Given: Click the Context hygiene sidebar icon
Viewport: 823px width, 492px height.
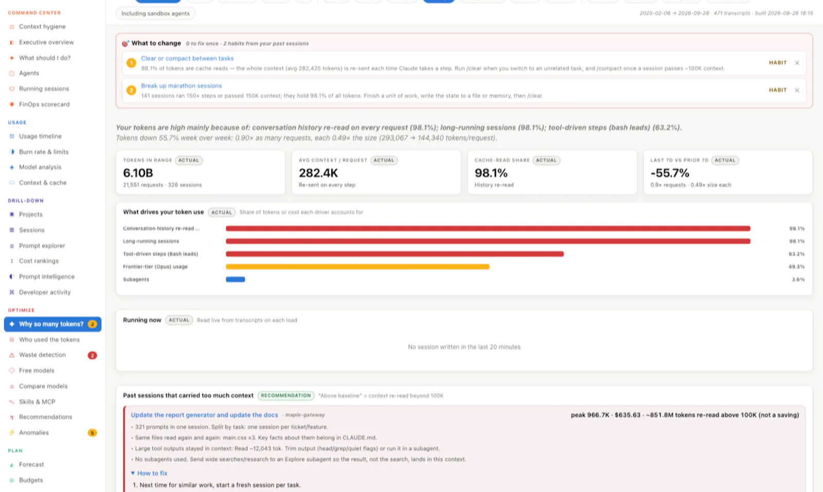Looking at the screenshot, I should pos(12,27).
